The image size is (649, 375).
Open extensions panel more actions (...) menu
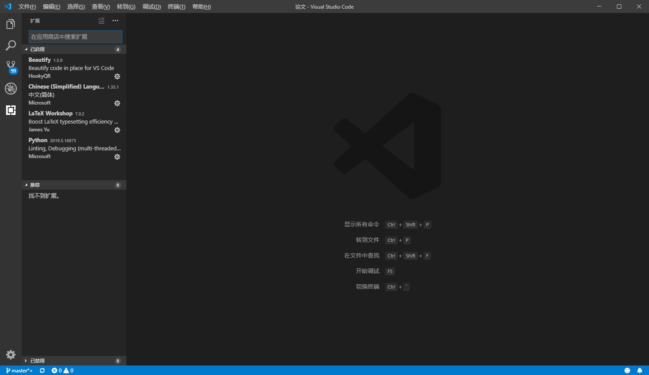click(115, 21)
